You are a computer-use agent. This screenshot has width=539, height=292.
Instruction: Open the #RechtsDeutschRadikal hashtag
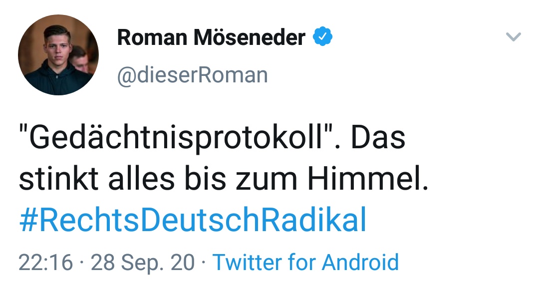193,220
